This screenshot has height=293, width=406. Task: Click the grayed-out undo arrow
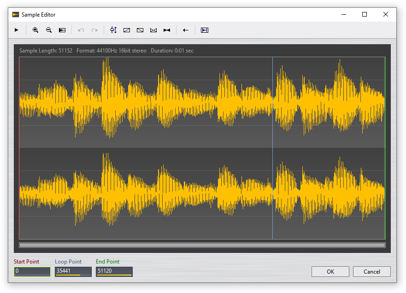[x=81, y=30]
